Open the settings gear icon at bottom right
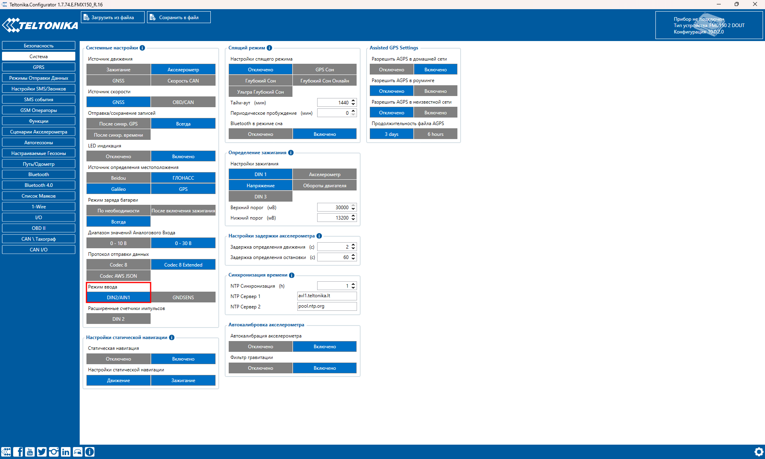765x459 pixels. tap(759, 451)
